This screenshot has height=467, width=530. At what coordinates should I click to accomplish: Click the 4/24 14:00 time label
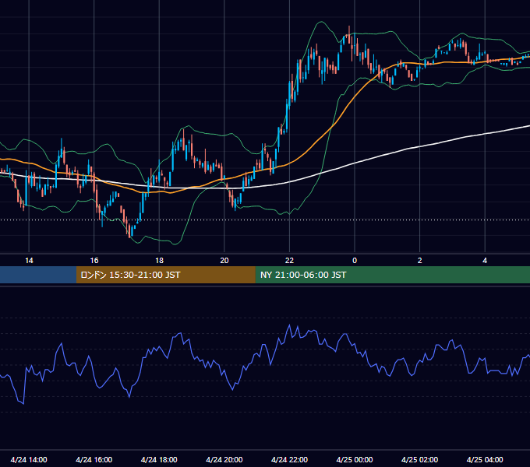[29, 459]
